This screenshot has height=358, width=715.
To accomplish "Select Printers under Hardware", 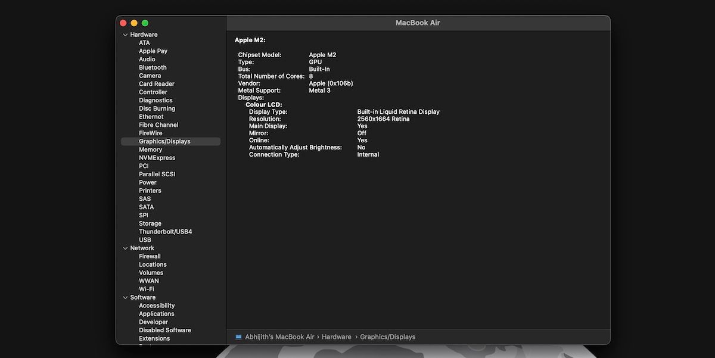I will [150, 190].
